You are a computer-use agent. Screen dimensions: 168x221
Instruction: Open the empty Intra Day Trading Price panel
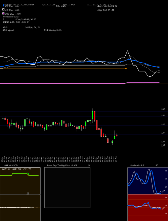click(x=67, y=188)
